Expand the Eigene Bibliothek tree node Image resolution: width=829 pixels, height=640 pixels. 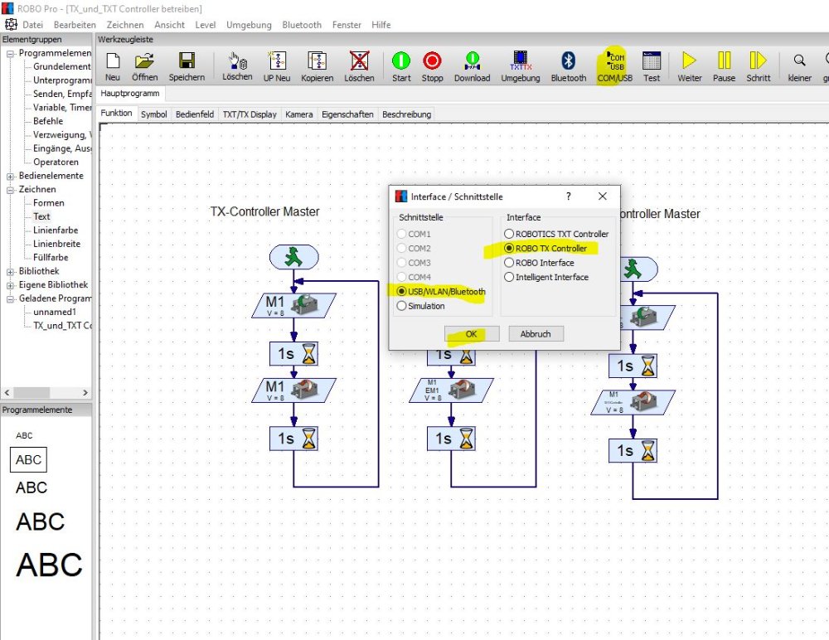(x=10, y=285)
